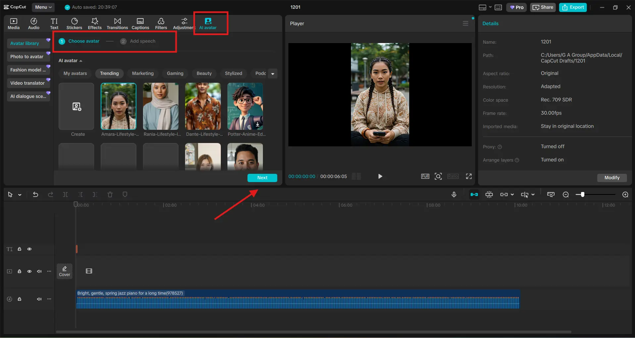Adjust the timeline zoom slider
Image resolution: width=635 pixels, height=338 pixels.
582,195
